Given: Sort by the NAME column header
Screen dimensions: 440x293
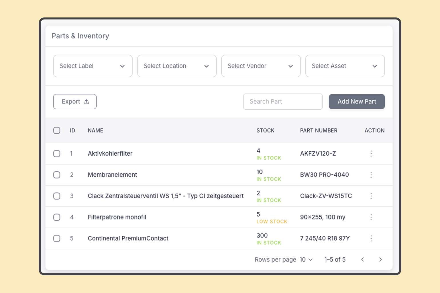Looking at the screenshot, I should click(95, 130).
